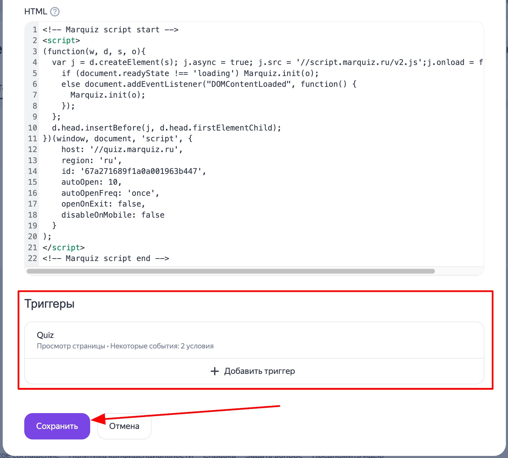
Task: Click the HTML field label
Action: tap(36, 12)
